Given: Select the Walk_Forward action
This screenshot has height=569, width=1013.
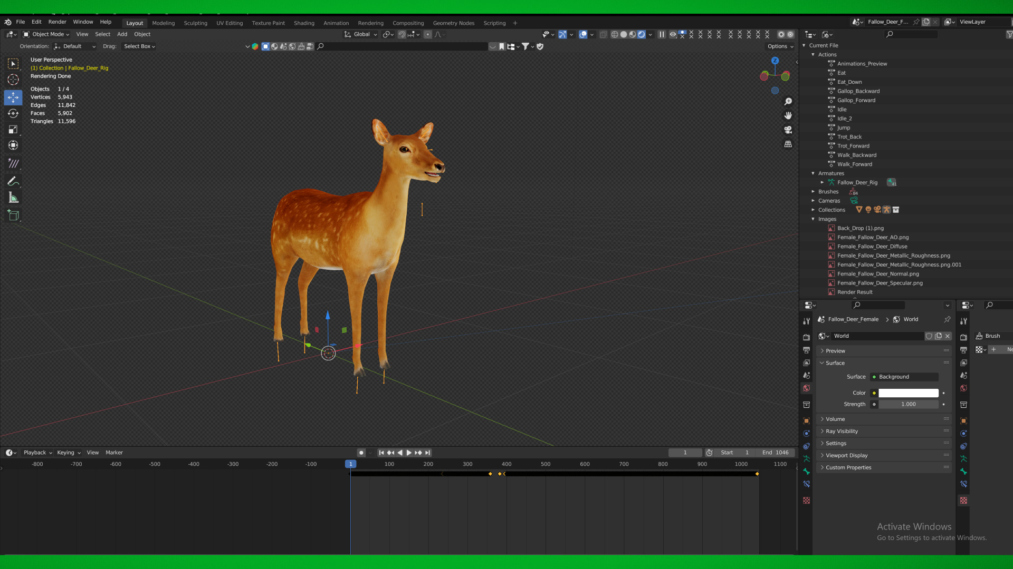Looking at the screenshot, I should click(x=855, y=164).
